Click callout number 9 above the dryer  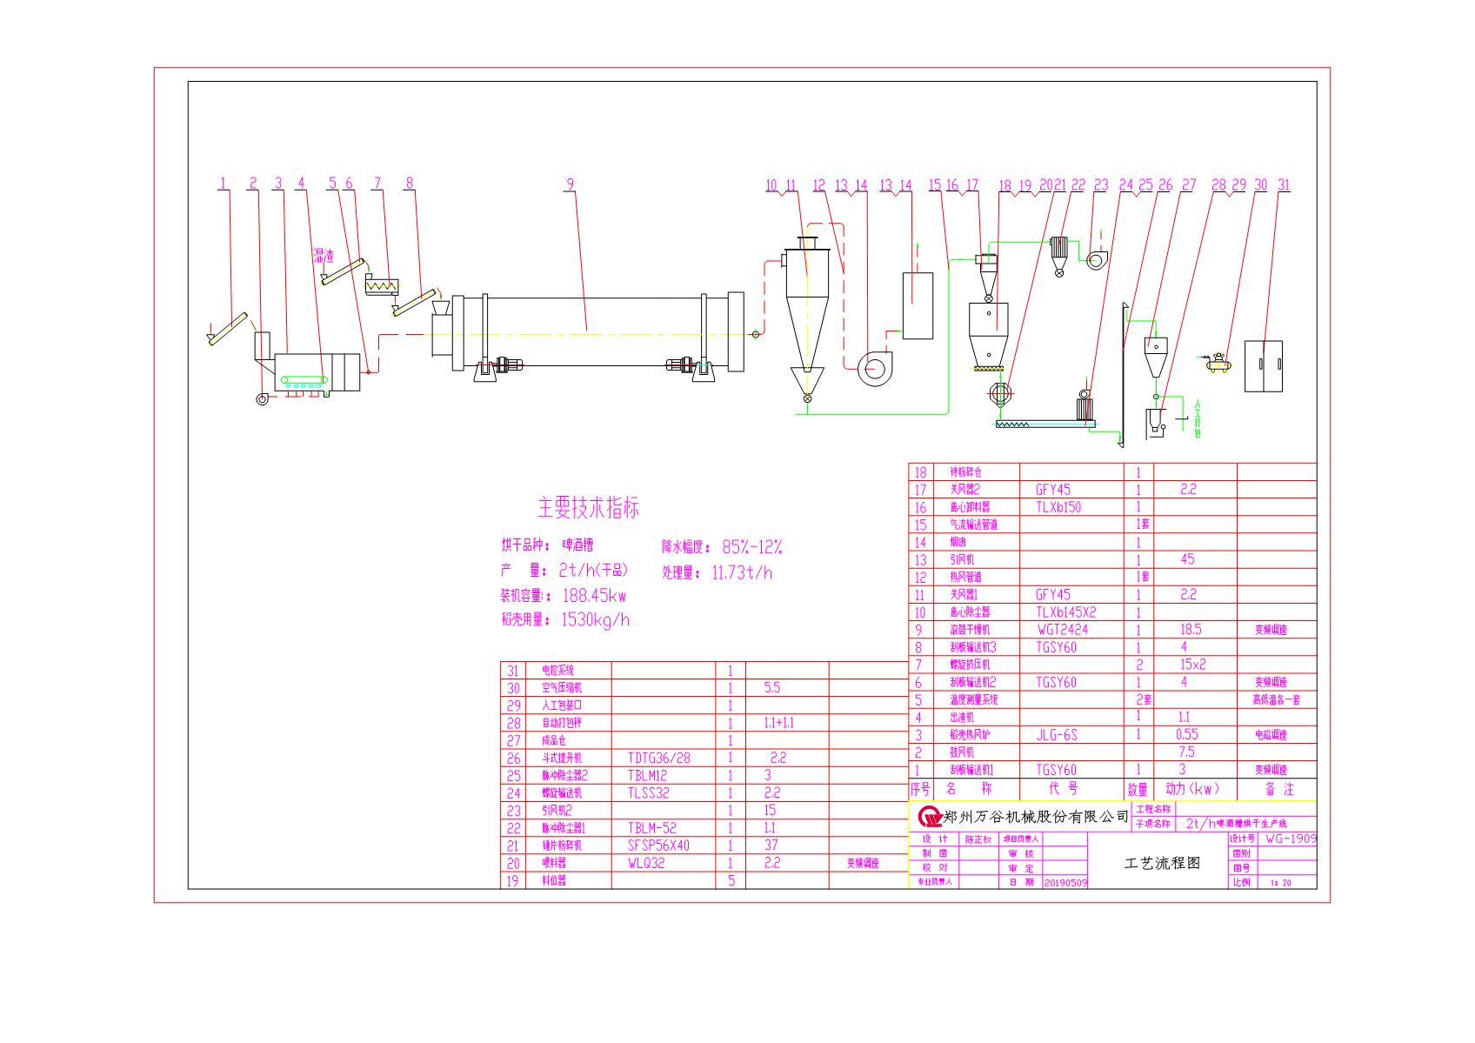pos(571,184)
